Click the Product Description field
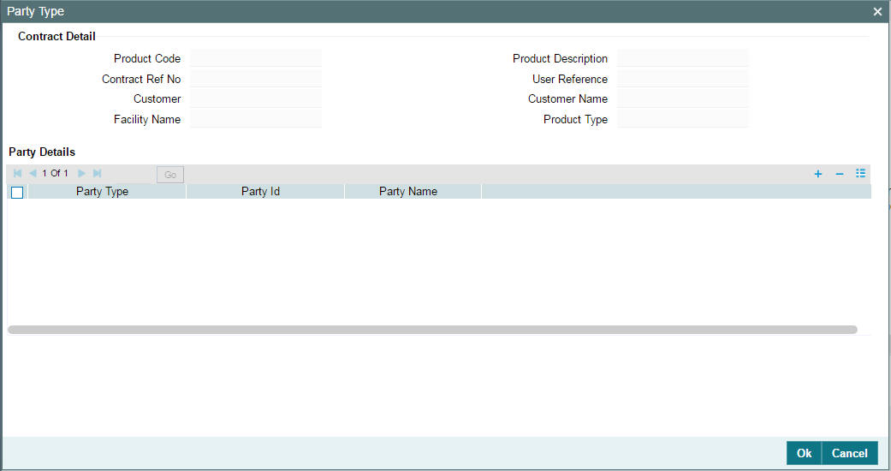The width and height of the screenshot is (891, 471). pos(682,58)
